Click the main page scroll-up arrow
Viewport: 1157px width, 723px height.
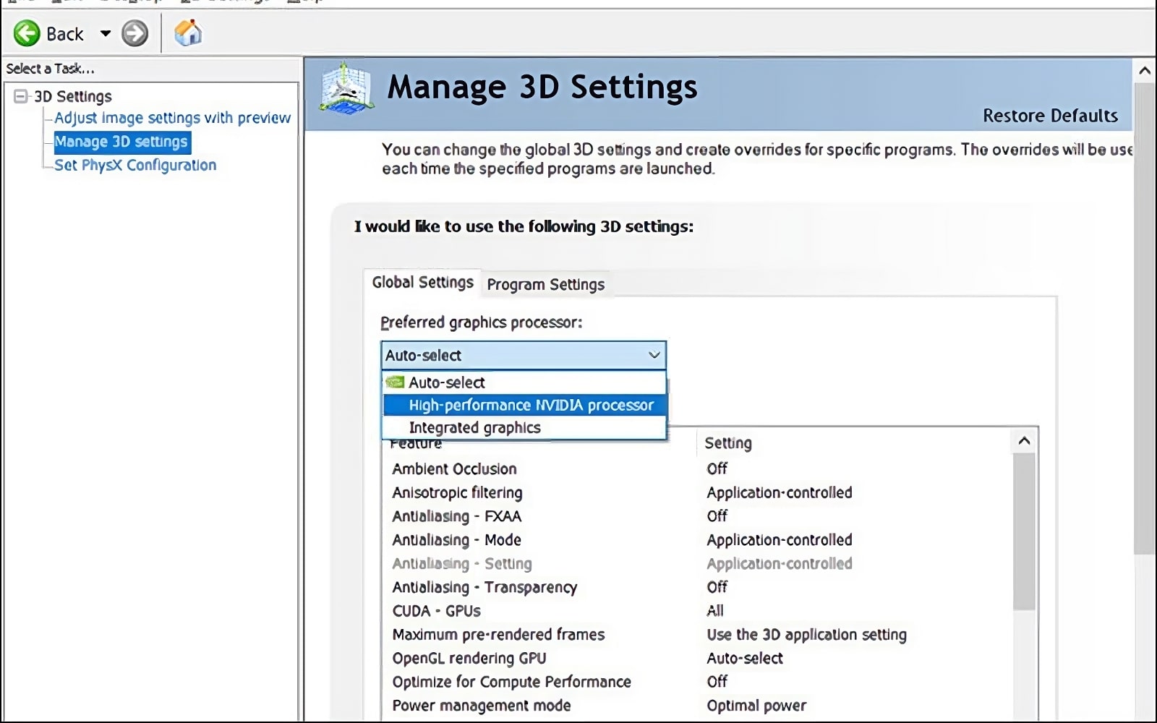click(x=1144, y=71)
